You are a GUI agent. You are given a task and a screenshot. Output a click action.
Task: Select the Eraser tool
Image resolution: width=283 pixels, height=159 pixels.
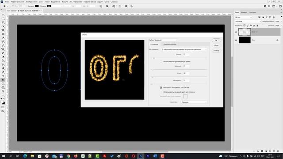tap(3, 57)
